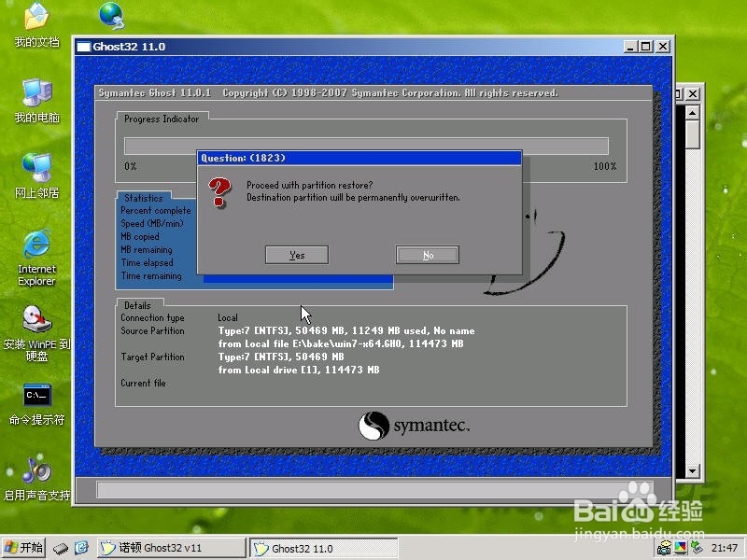The image size is (747, 560).
Task: Click the tray display settings icon
Action: [681, 548]
